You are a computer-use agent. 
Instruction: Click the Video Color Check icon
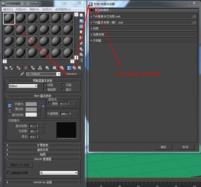point(81,38)
